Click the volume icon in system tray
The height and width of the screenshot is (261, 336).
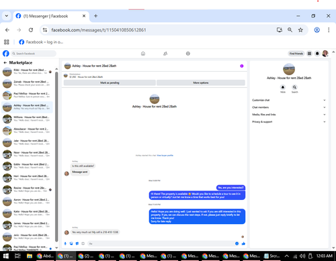[302, 256]
